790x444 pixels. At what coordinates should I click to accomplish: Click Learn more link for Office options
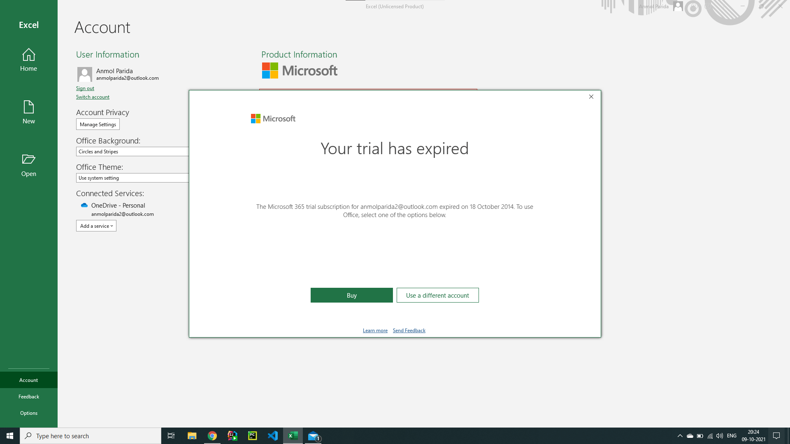point(375,330)
